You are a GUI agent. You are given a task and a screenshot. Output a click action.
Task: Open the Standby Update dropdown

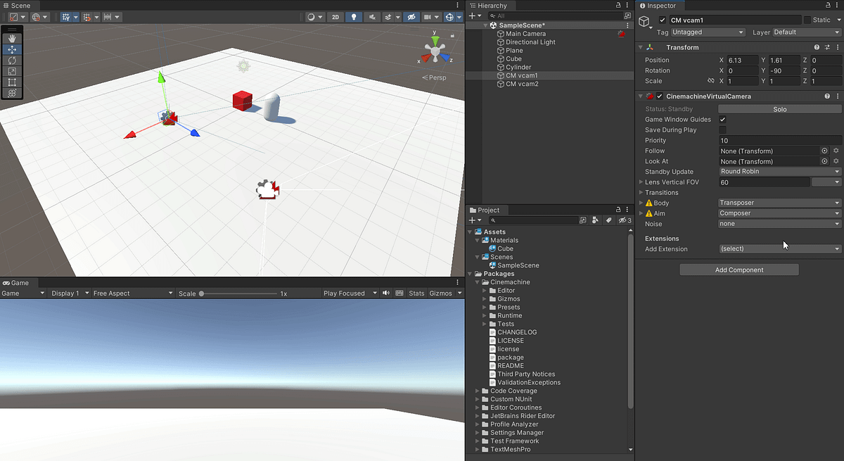(x=780, y=172)
